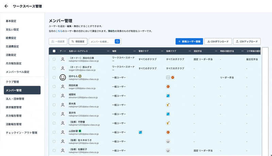This screenshot has height=156, width=272.
Task: Click the back arrow beside ワークスペース管理
Action: point(6,6)
